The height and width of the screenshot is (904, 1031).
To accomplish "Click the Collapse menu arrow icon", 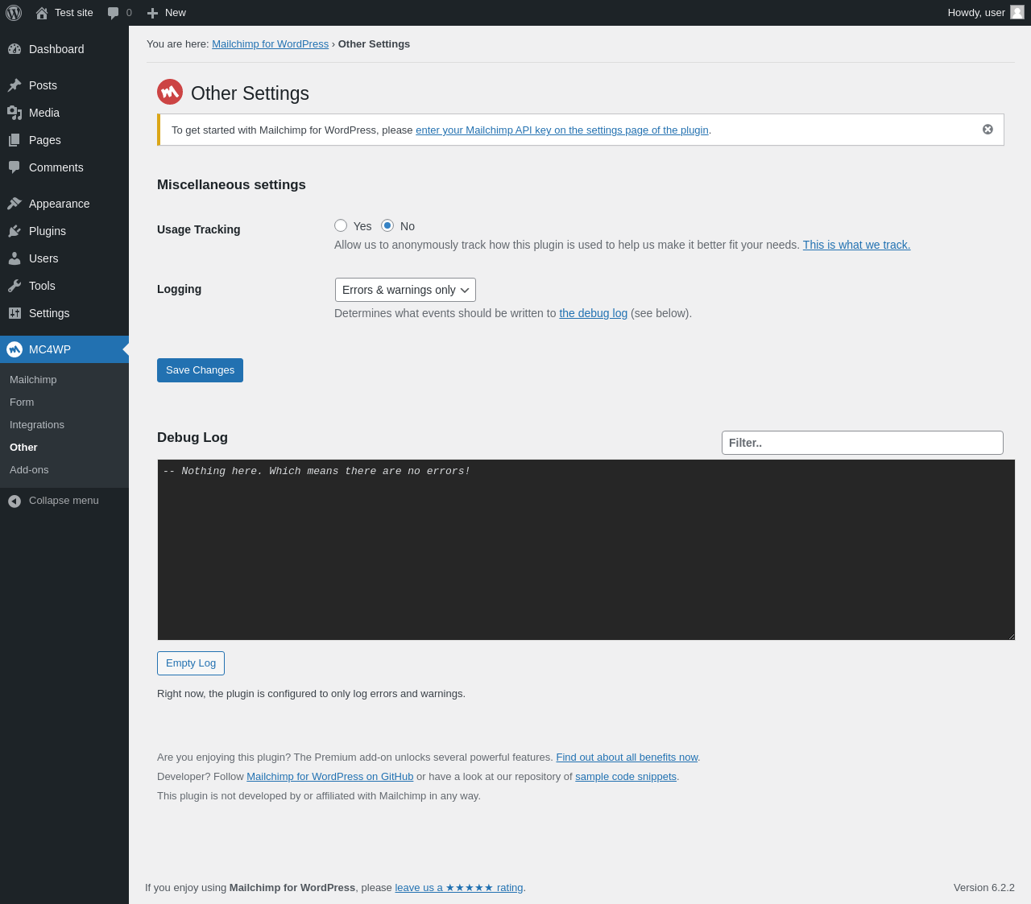I will coord(14,501).
